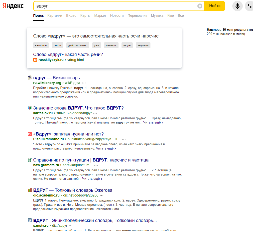This screenshot has width=253, height=231.
Task: Go to the Новости tab
Action: tap(117, 16)
